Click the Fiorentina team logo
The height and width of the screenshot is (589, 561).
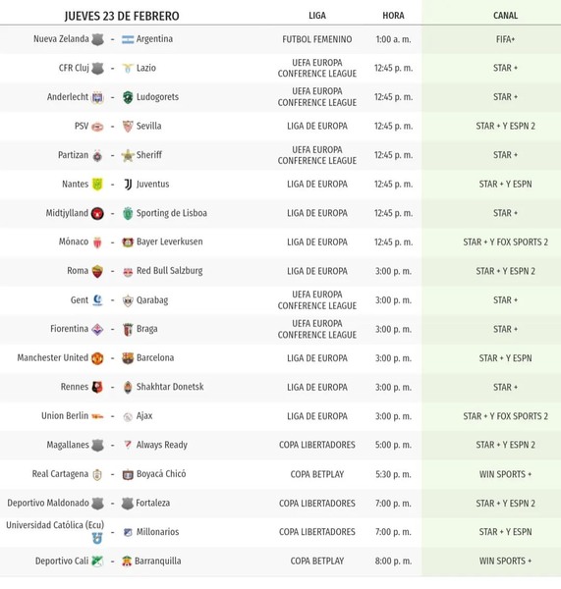pyautogui.click(x=97, y=330)
